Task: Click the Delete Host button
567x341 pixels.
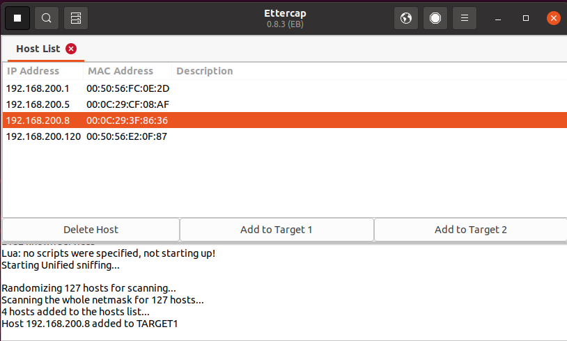Action: coord(91,230)
